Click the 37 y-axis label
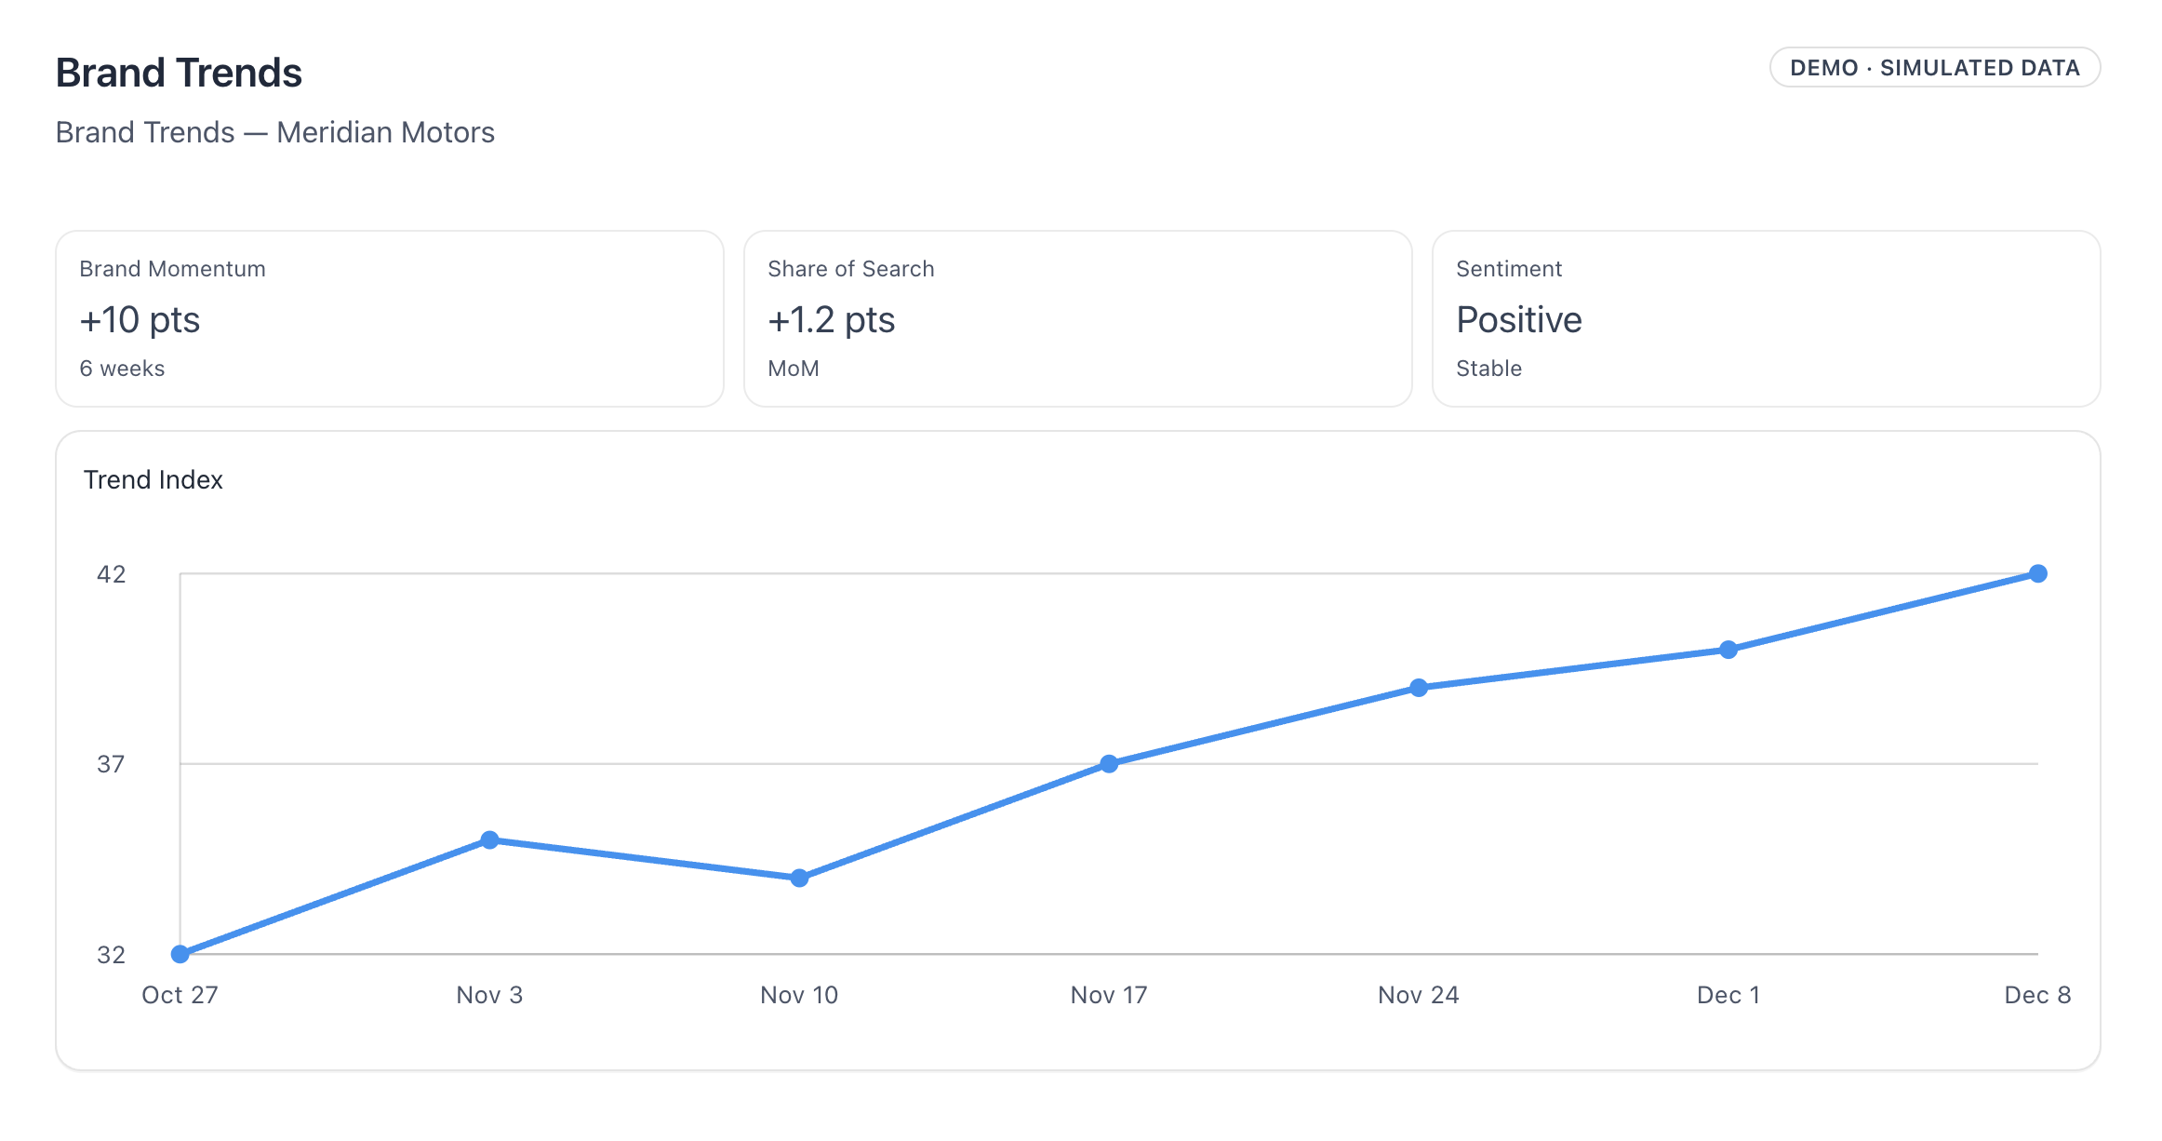This screenshot has height=1141, width=2162. coord(111,764)
